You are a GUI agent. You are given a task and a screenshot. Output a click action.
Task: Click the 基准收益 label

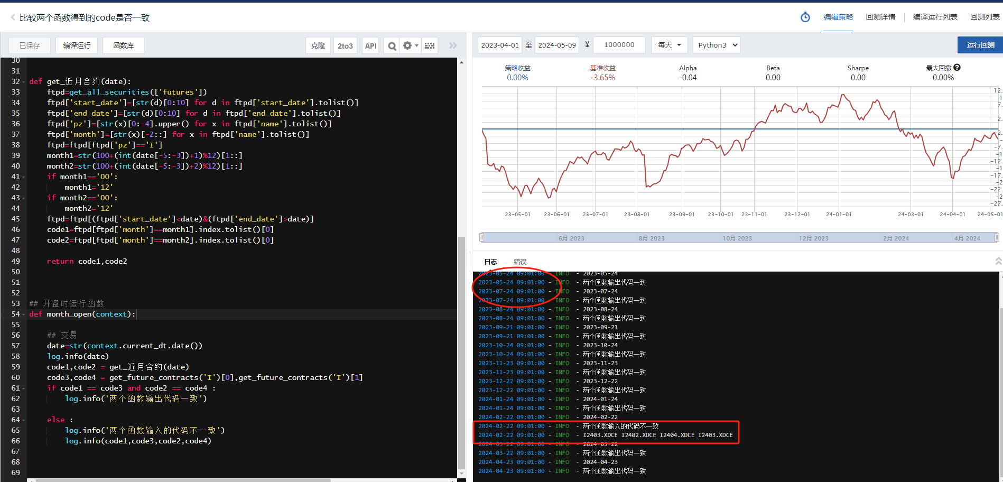coord(602,68)
